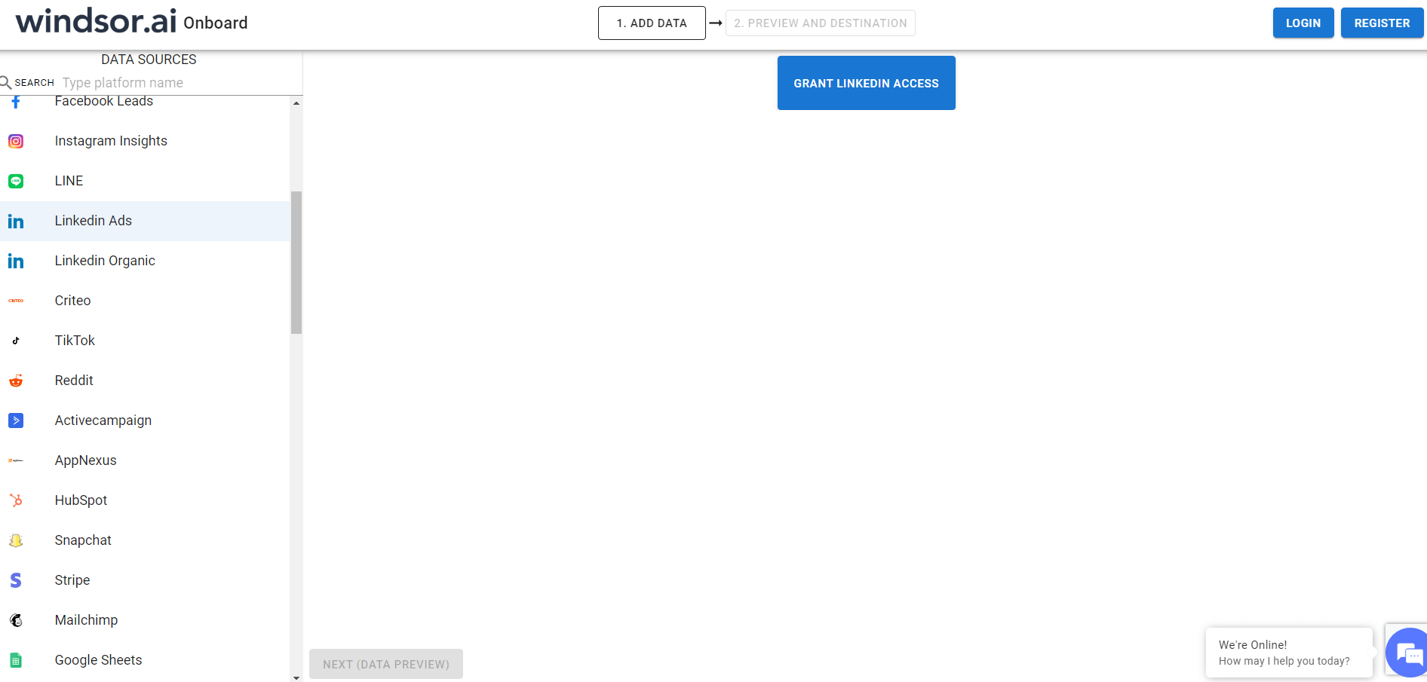Viewport: 1427px width, 682px height.
Task: Select Stripe data source
Action: [x=145, y=580]
